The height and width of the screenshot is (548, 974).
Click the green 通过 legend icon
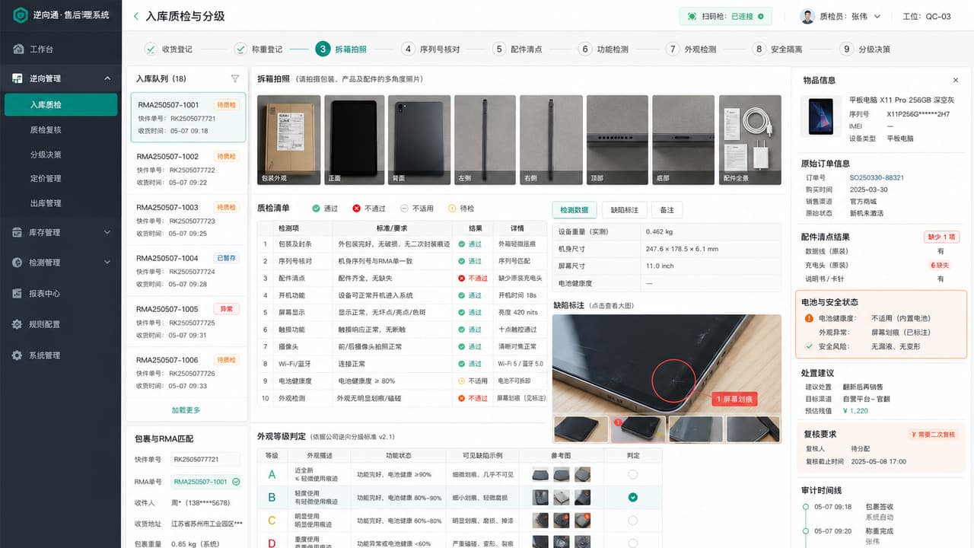tap(317, 208)
